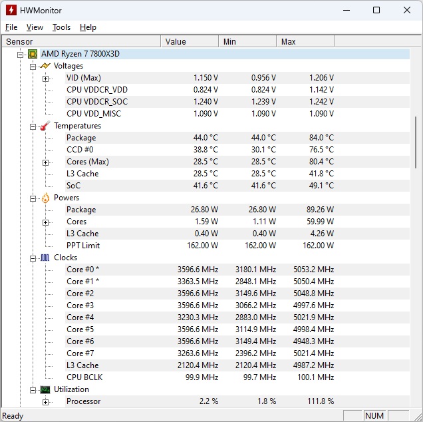Click the AMD Ryzen CPU chip icon

point(33,54)
